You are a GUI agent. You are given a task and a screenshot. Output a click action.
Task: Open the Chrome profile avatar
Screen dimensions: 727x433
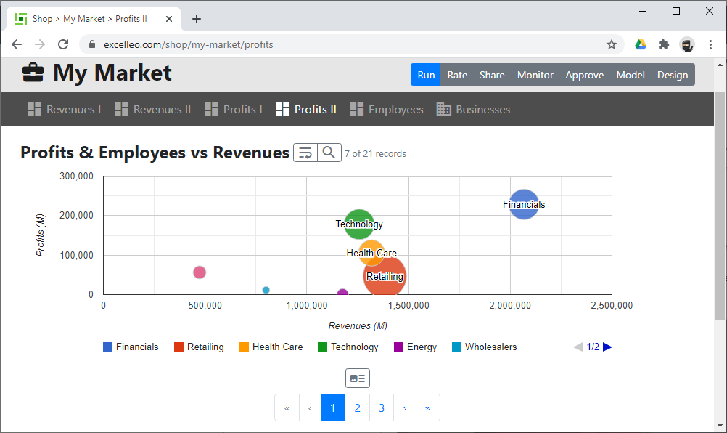coord(687,44)
